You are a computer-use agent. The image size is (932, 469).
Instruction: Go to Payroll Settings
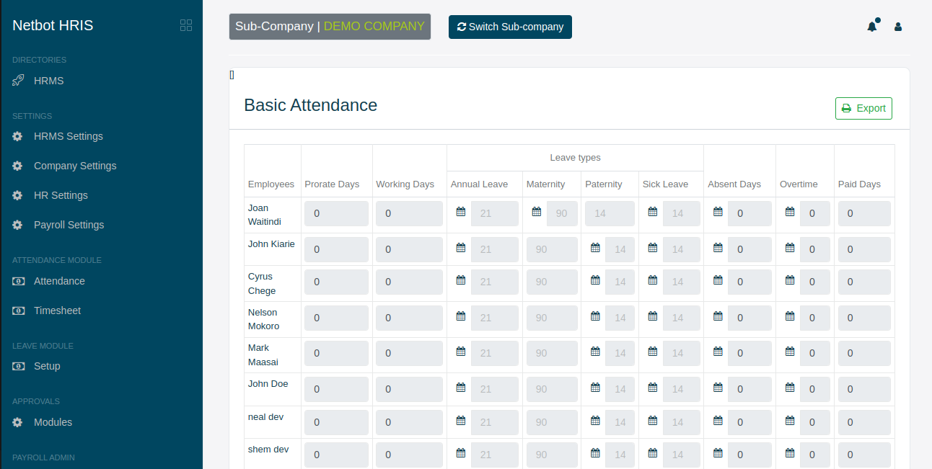tap(69, 225)
